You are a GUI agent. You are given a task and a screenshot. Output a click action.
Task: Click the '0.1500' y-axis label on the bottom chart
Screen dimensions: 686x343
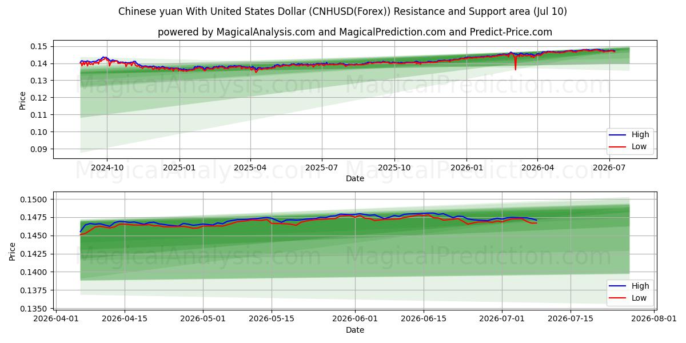coord(34,199)
